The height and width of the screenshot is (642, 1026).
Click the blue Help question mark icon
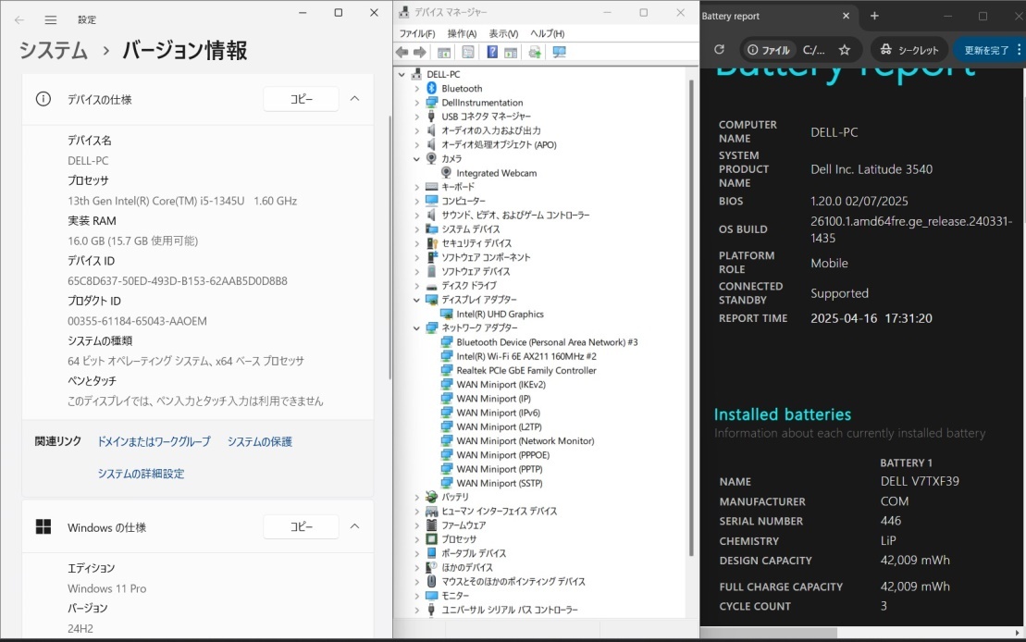(x=492, y=53)
